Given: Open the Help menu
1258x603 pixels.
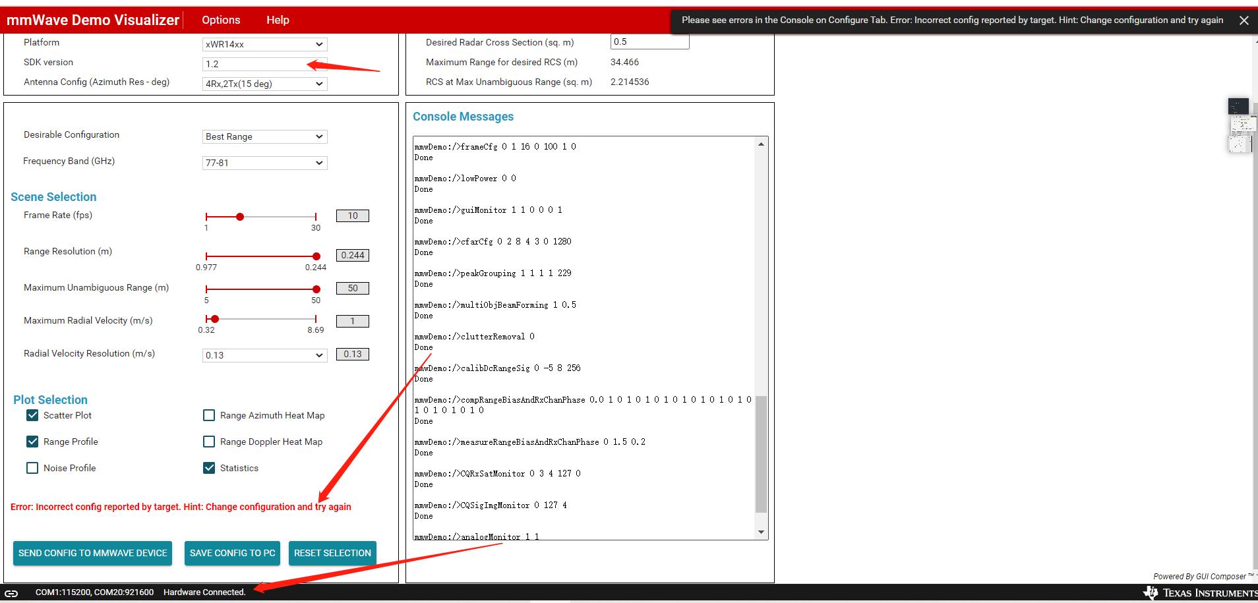Looking at the screenshot, I should coord(278,20).
